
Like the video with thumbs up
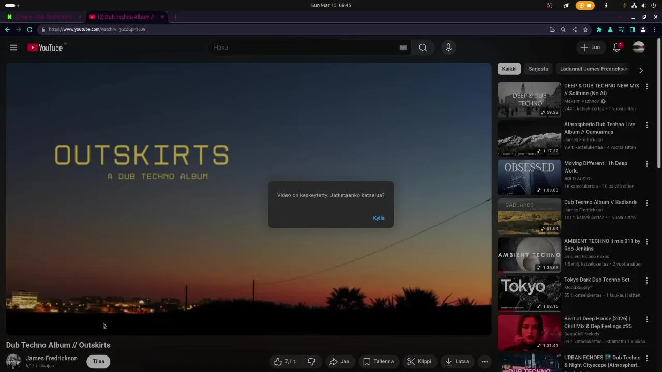285,362
